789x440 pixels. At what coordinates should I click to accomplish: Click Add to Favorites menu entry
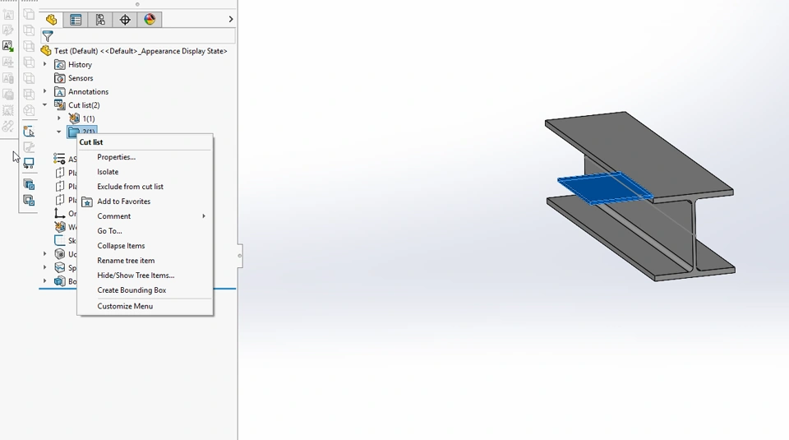[124, 201]
